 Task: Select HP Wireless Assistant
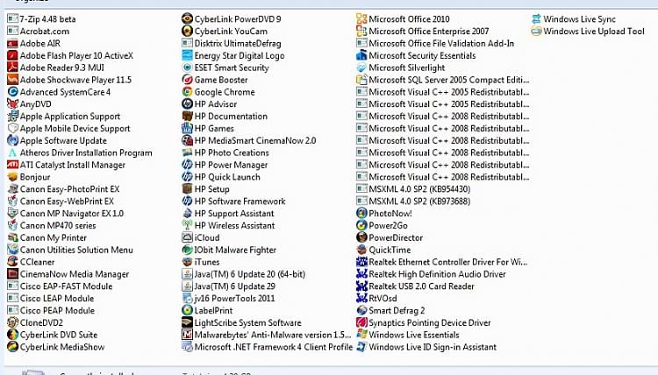(x=228, y=225)
